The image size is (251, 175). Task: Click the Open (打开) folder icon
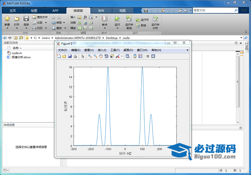(16, 19)
